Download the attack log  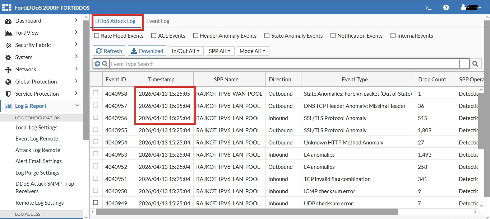(x=147, y=51)
